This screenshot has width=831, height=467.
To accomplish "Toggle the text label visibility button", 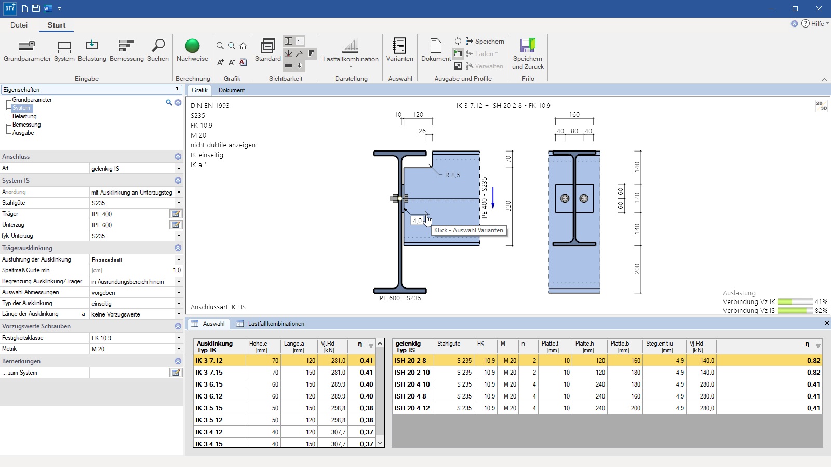I will pos(300,41).
